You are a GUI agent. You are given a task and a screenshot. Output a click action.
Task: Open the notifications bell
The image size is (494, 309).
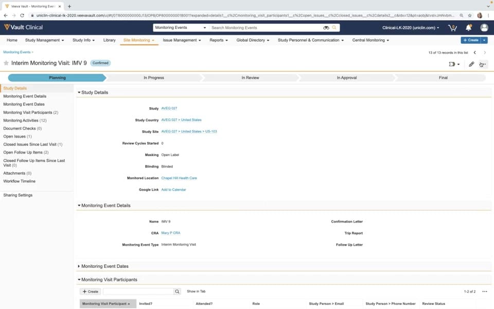[468, 28]
